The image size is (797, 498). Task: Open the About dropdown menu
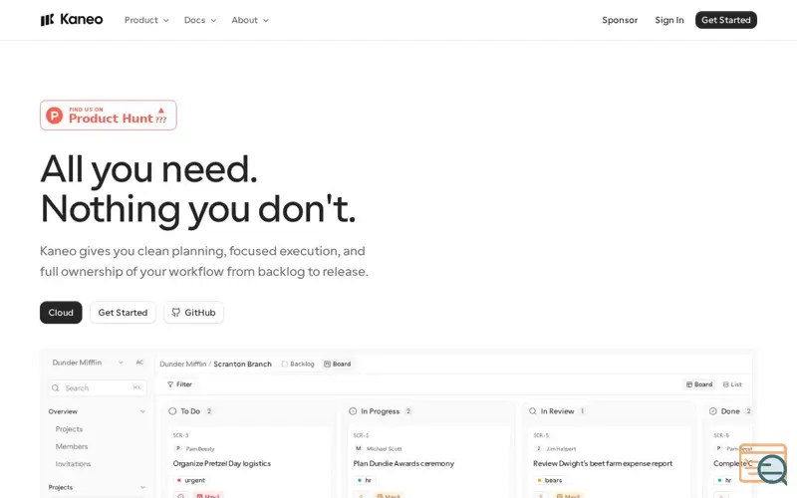coord(250,20)
